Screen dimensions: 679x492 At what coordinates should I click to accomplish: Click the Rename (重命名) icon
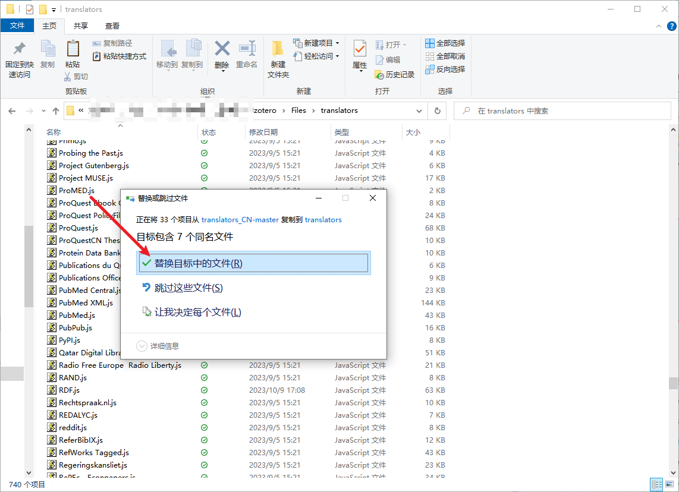(246, 54)
